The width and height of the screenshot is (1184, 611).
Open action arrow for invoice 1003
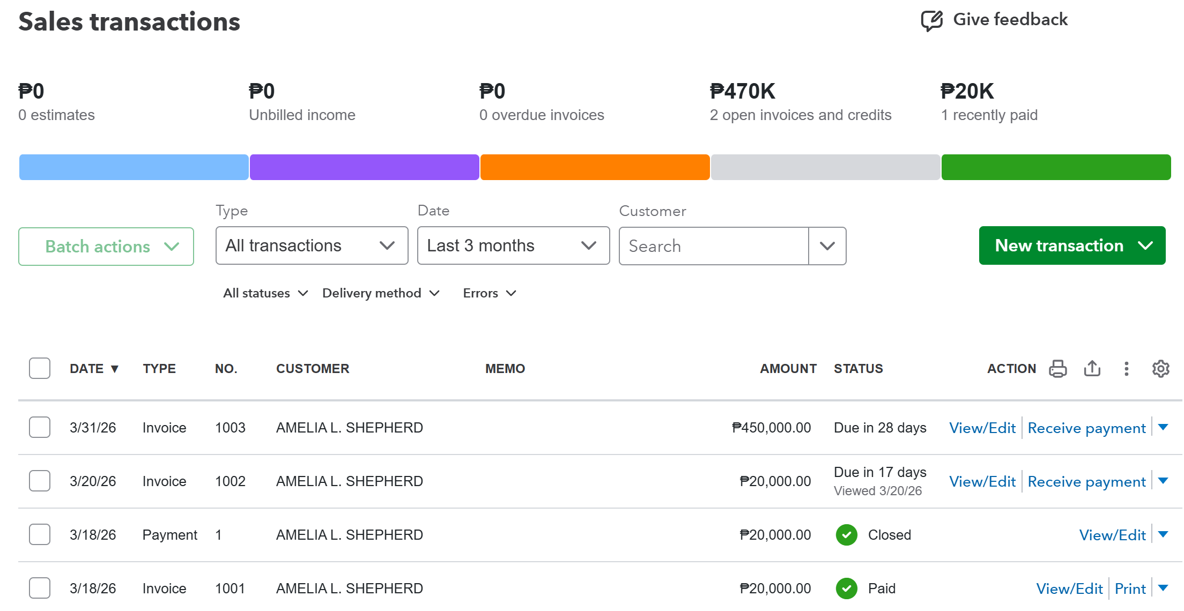1163,428
